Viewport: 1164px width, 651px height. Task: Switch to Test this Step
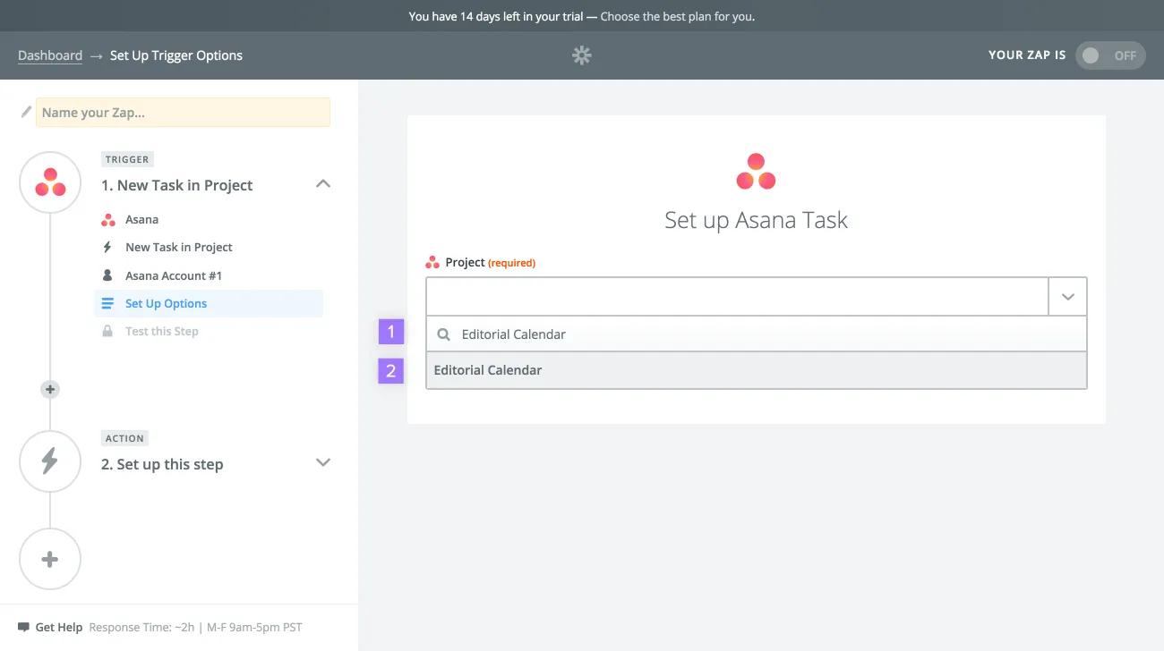coord(161,331)
